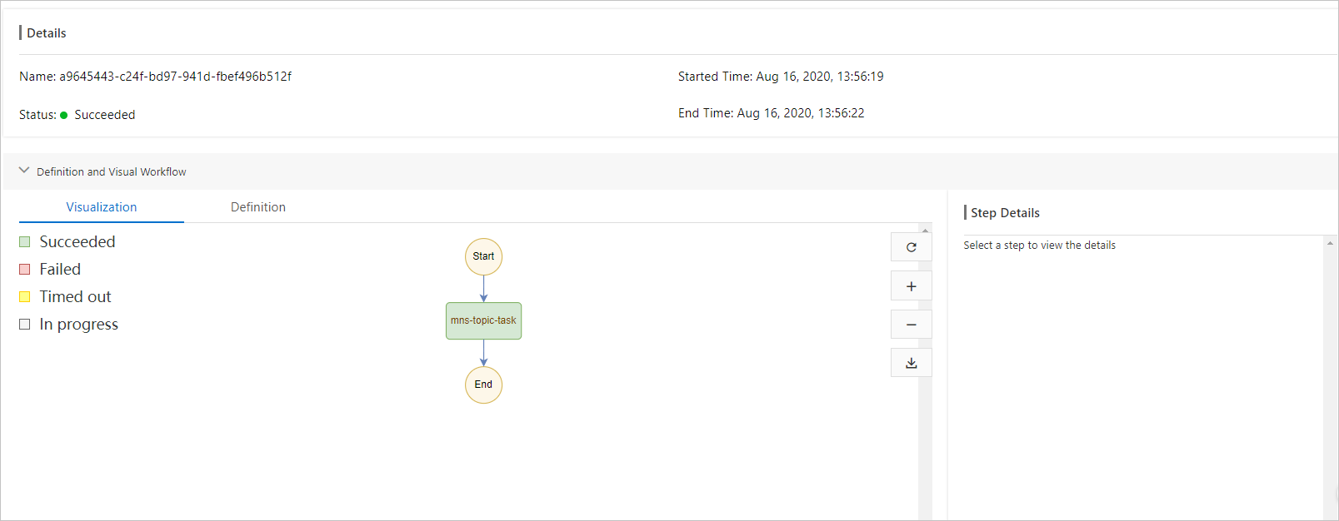1339x521 pixels.
Task: Click the green Succeeded status dot
Action: [x=63, y=116]
